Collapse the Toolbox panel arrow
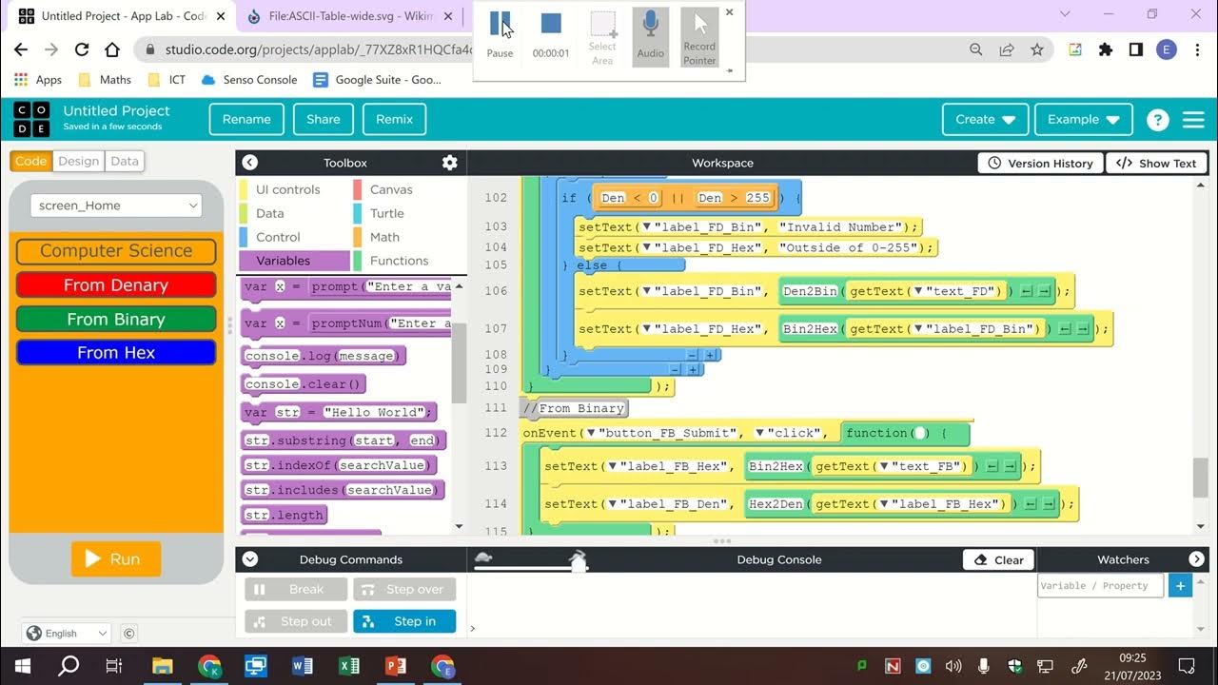The height and width of the screenshot is (685, 1218). [249, 163]
